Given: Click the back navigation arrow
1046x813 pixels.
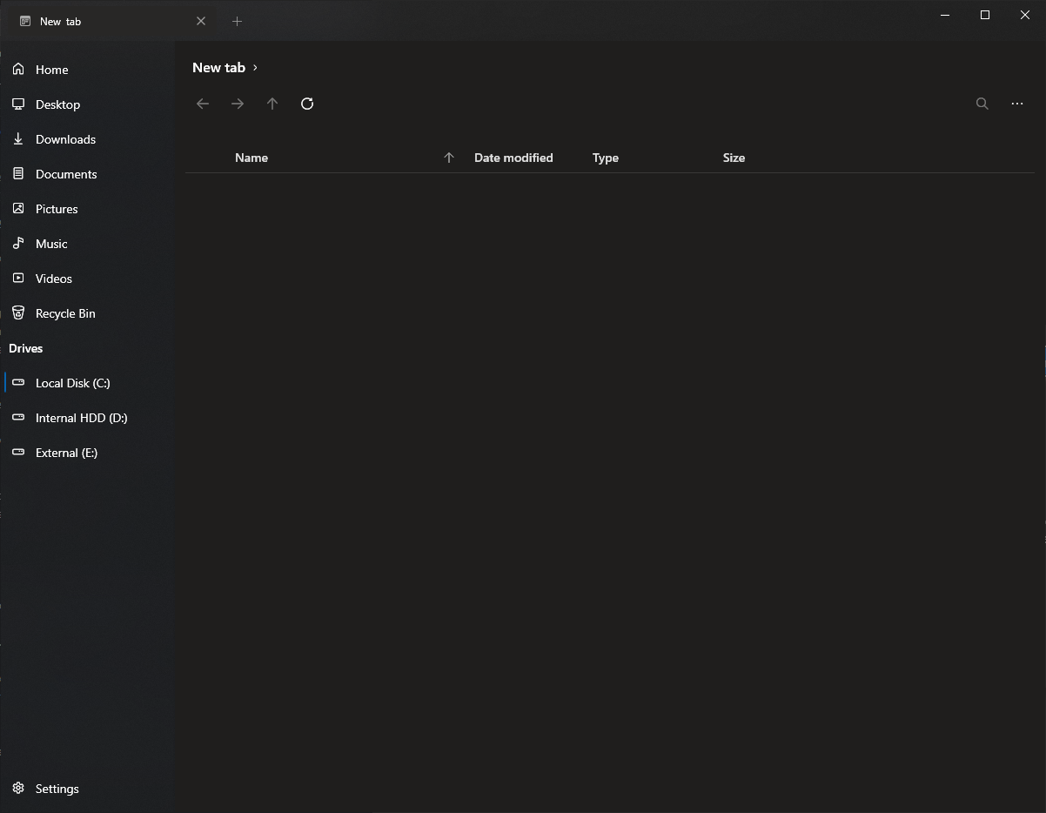Looking at the screenshot, I should pyautogui.click(x=203, y=104).
